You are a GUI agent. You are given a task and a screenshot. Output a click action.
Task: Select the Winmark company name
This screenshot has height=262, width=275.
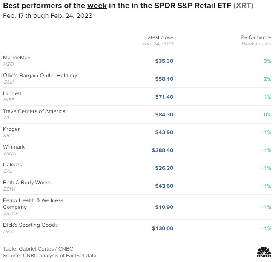14,147
